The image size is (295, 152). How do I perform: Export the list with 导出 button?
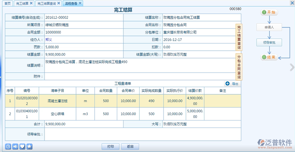click(232, 84)
